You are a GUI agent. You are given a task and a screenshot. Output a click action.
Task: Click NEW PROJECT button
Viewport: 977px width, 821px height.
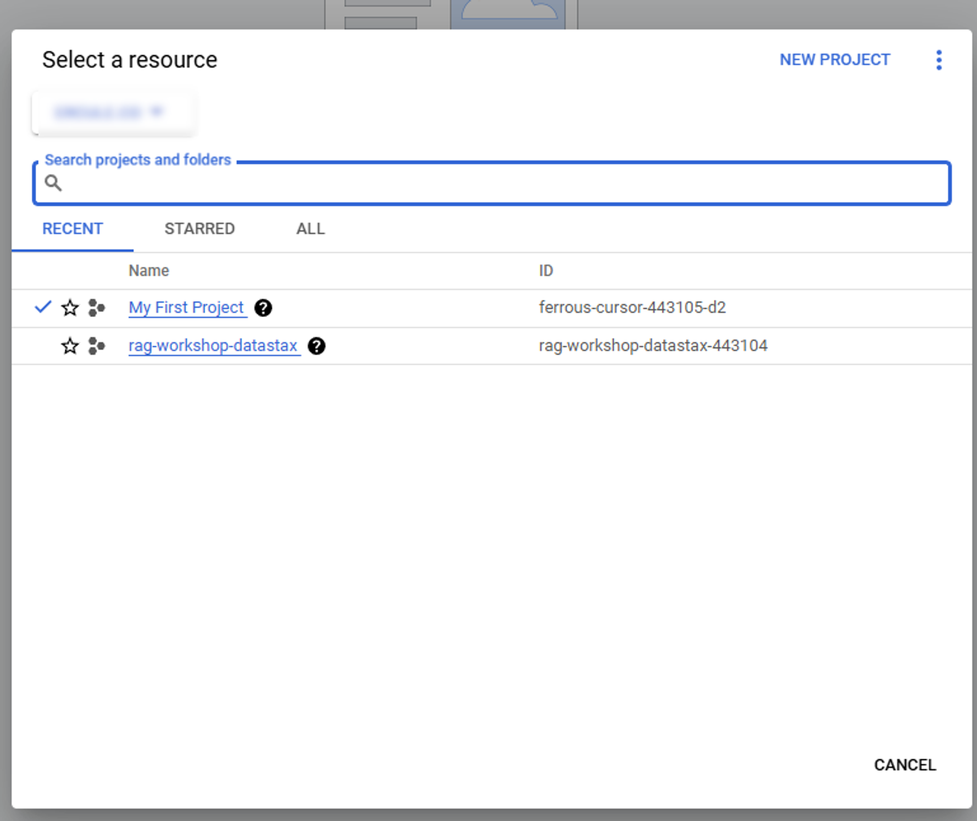pos(835,60)
